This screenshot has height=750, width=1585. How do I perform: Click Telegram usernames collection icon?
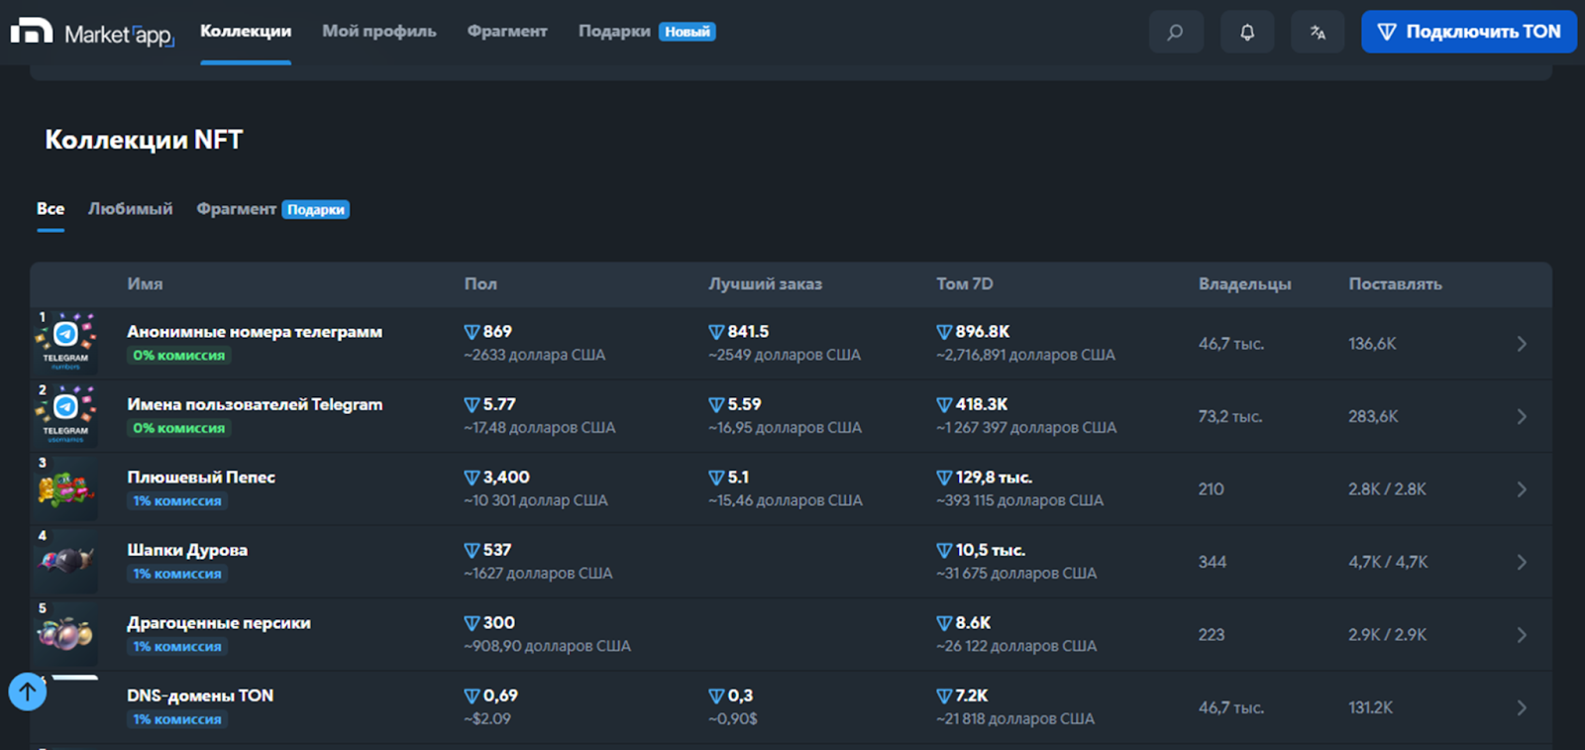[65, 416]
